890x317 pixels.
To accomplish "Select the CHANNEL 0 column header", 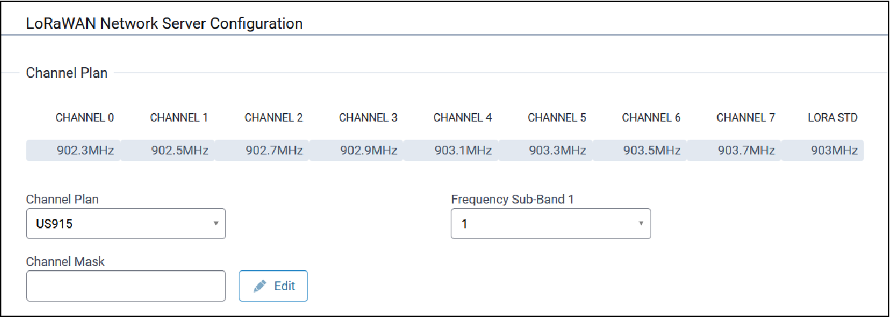I will click(x=85, y=118).
